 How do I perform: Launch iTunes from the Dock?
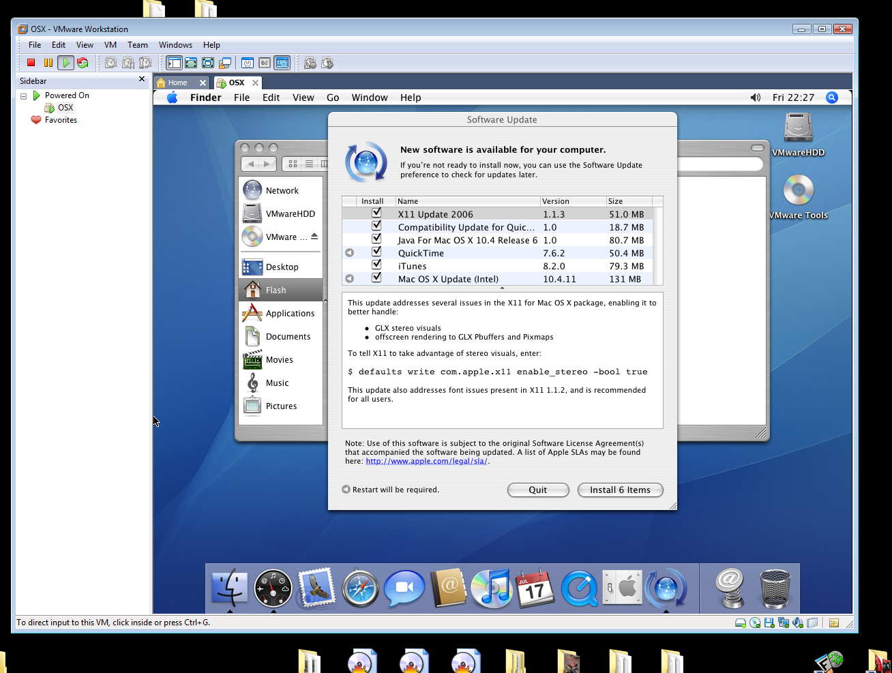click(x=491, y=588)
